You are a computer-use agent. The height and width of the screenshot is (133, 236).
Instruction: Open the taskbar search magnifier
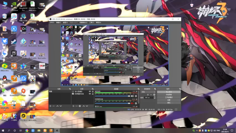click(9, 131)
